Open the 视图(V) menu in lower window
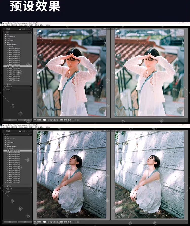 [x=36, y=127]
